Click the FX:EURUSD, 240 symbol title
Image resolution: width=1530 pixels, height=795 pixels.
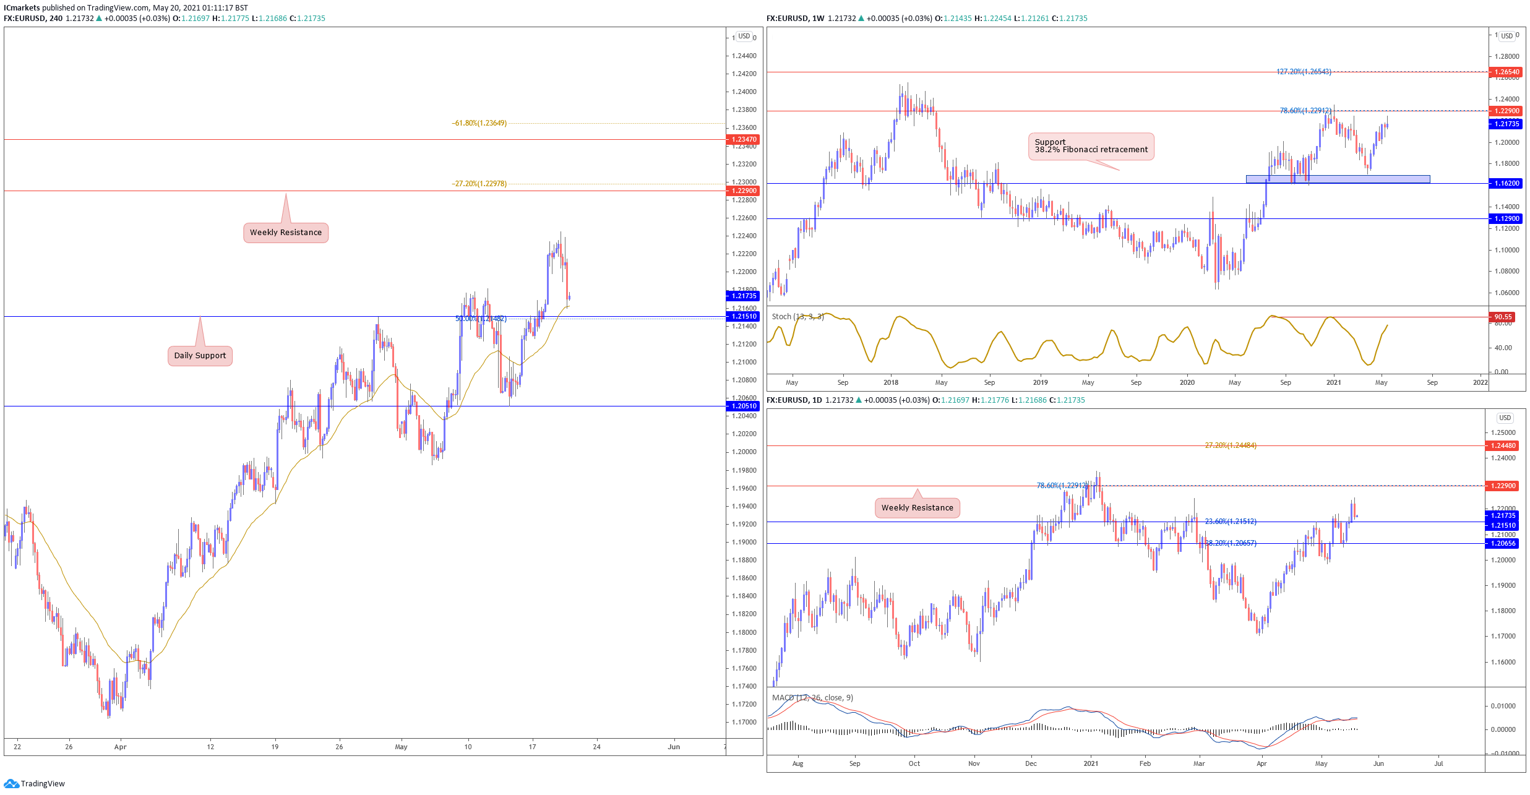tap(33, 19)
